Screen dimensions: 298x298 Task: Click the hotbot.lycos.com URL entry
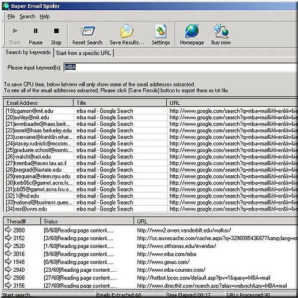204,278
